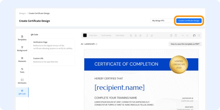Select the gold Verified Certificate badge
Image resolution: width=220 pixels, height=110 pixels.
pos(179,65)
